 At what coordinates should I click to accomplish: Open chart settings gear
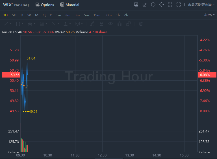tap(161, 5)
